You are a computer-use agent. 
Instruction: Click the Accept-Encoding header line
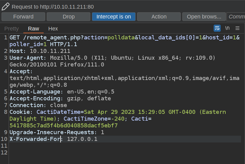[60, 98]
